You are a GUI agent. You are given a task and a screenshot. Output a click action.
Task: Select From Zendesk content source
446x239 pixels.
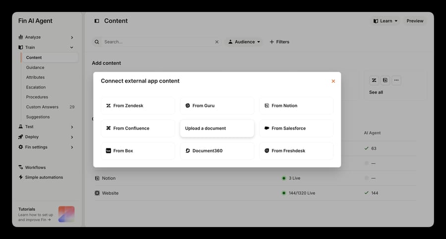click(138, 106)
